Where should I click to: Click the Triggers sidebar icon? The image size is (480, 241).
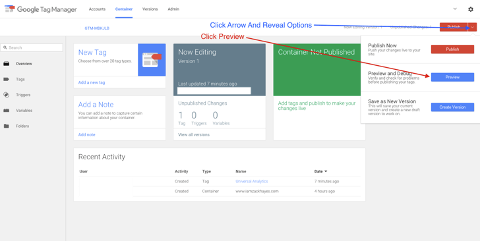tap(6, 95)
